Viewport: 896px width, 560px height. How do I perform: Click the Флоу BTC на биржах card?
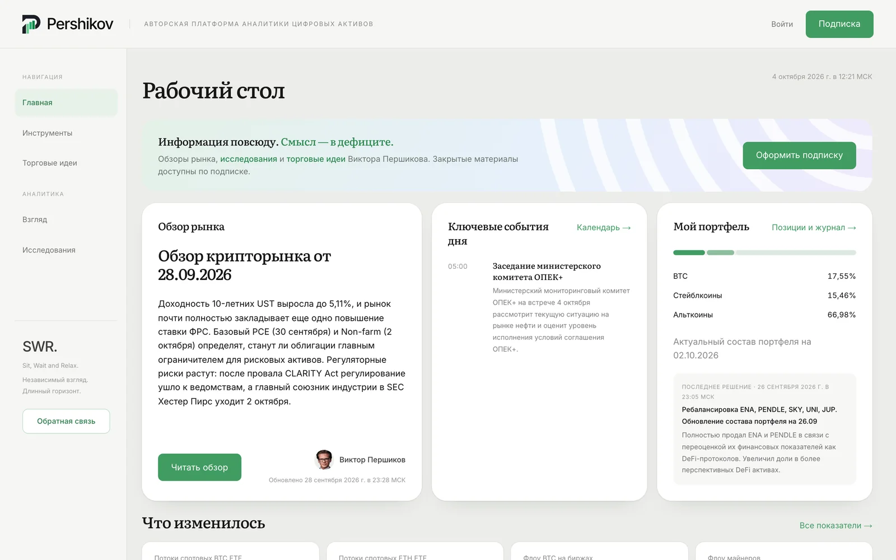[x=599, y=551]
